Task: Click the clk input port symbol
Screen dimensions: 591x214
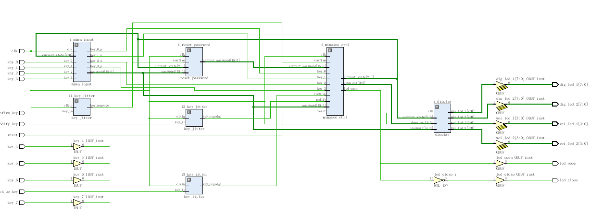Action: [22, 51]
